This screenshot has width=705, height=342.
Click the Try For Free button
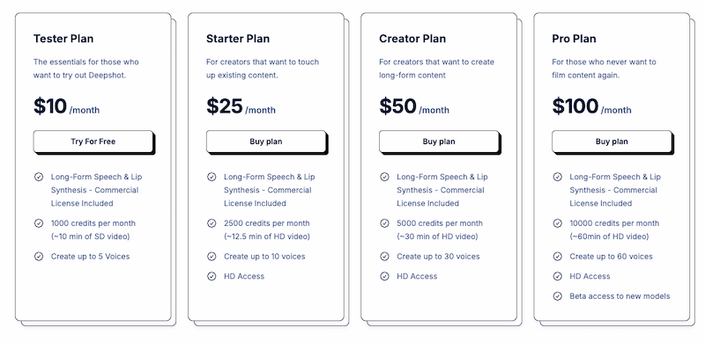pos(93,142)
